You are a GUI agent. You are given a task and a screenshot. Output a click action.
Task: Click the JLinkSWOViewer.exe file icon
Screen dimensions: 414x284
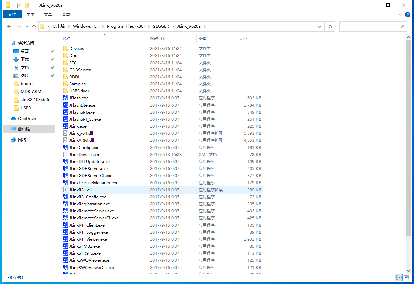(65, 260)
